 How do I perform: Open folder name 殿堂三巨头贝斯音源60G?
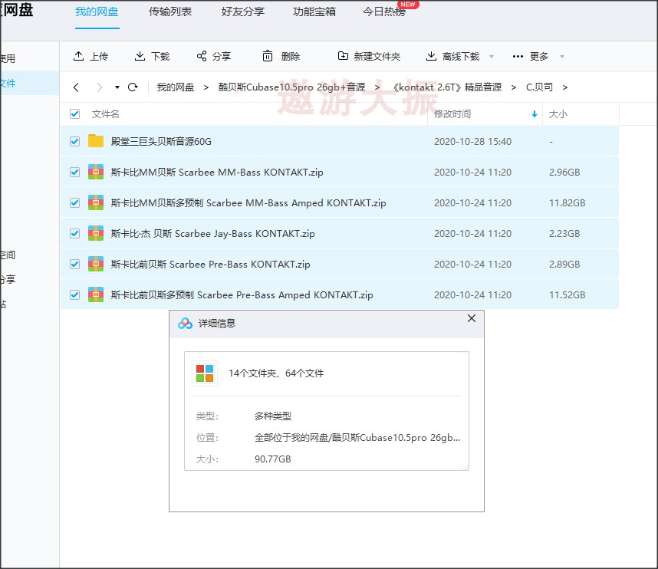tap(161, 141)
